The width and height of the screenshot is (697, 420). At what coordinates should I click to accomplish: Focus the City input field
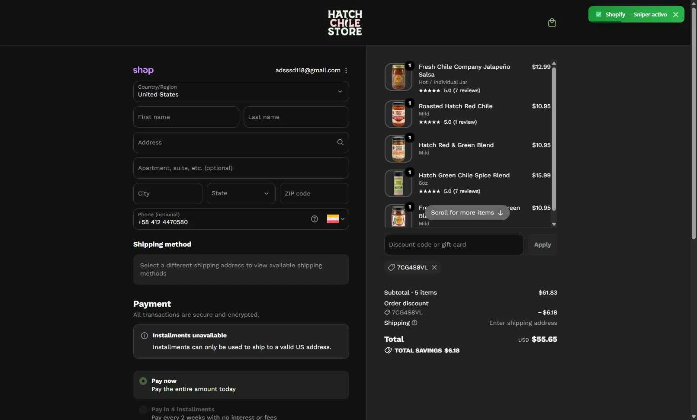[167, 193]
